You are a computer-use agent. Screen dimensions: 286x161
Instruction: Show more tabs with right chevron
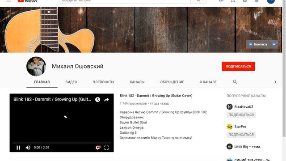pos(275,82)
